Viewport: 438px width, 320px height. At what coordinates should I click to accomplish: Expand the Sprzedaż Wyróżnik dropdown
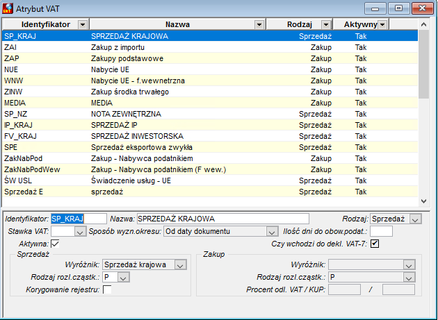[180, 264]
